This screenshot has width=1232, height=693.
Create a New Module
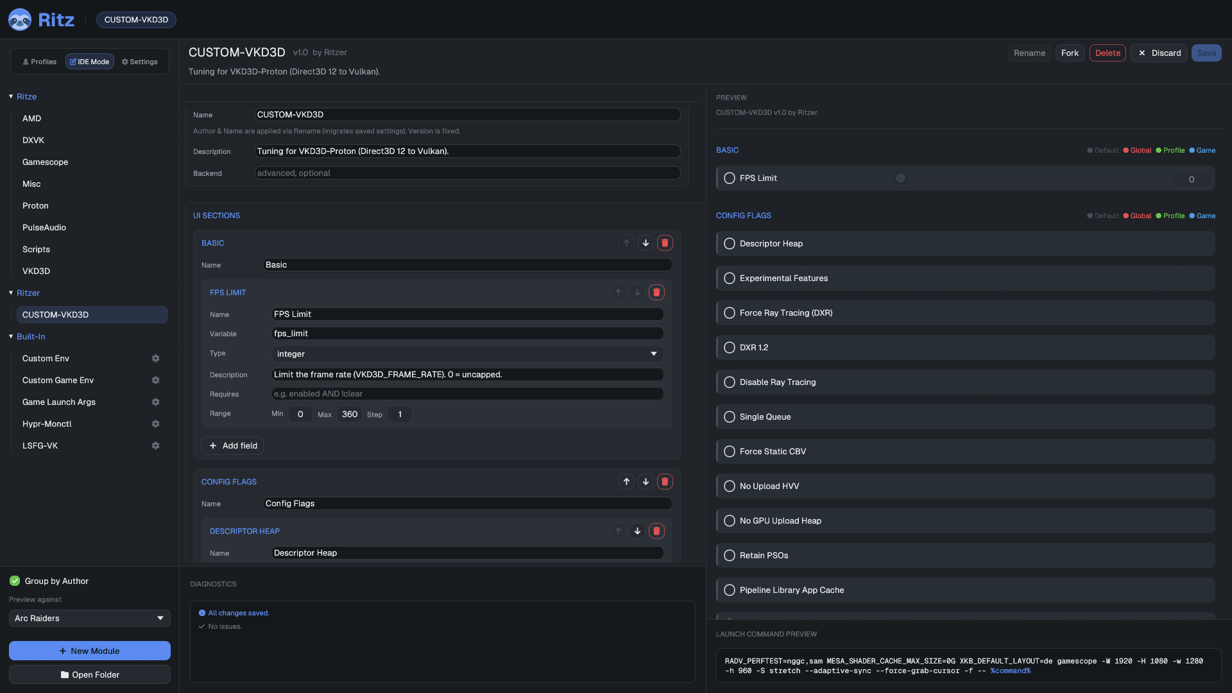(90, 651)
